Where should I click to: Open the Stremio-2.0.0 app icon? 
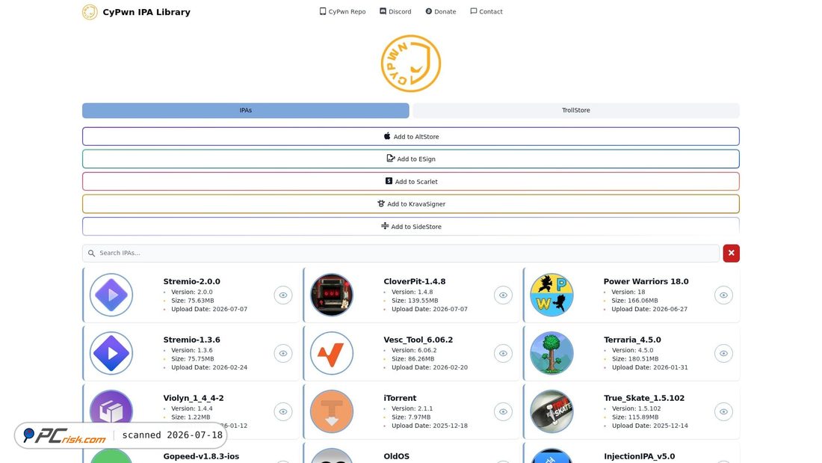point(111,295)
